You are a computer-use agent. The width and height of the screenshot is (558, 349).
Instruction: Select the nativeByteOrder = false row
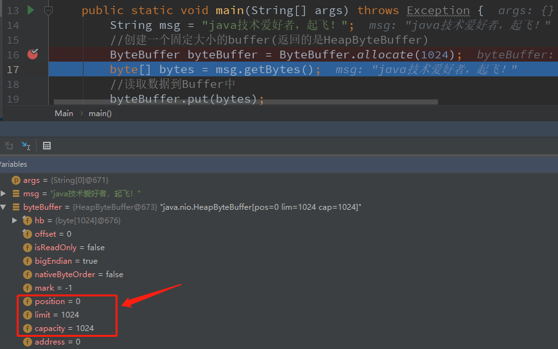(279, 275)
